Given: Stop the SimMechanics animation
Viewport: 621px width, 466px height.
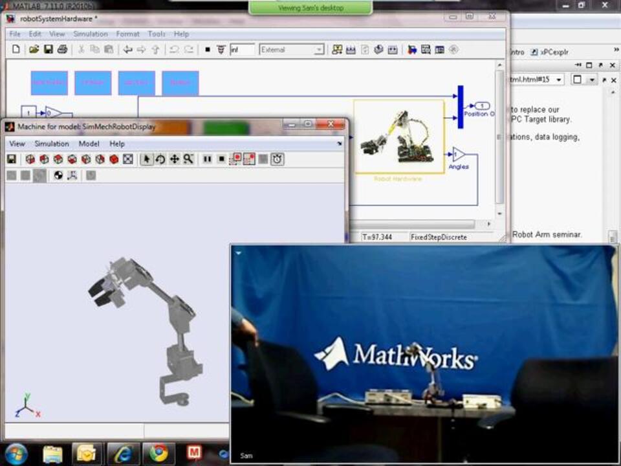Looking at the screenshot, I should tap(221, 159).
